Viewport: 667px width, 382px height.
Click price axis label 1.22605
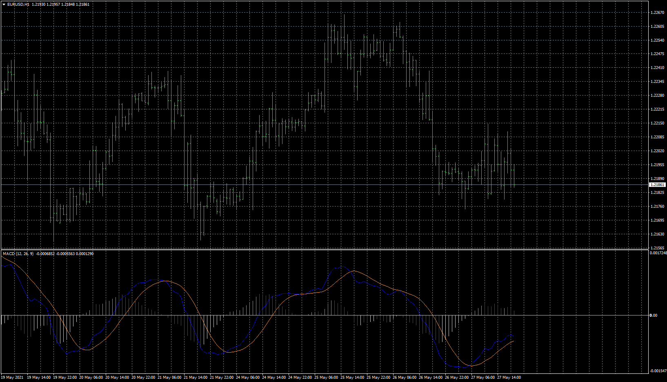coord(657,27)
